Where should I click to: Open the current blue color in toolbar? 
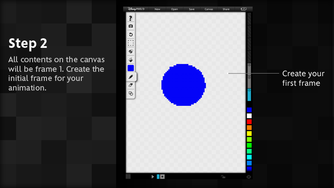(130, 68)
